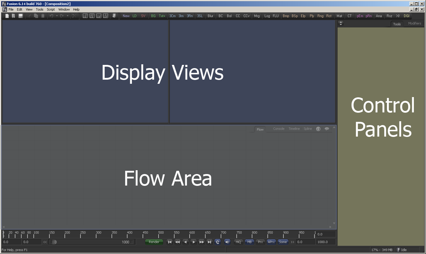
Task: Switch to the Modifiers tab
Action: coord(414,23)
